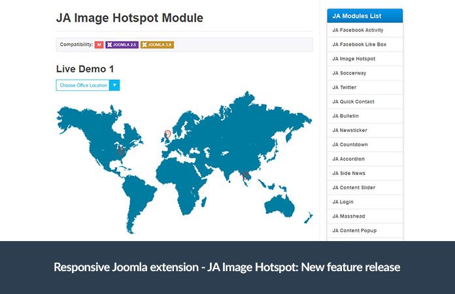
Task: Click the Live Demo 1 heading
Action: pyautogui.click(x=85, y=69)
